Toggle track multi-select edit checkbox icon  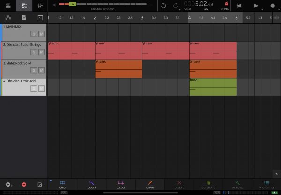coord(40,184)
